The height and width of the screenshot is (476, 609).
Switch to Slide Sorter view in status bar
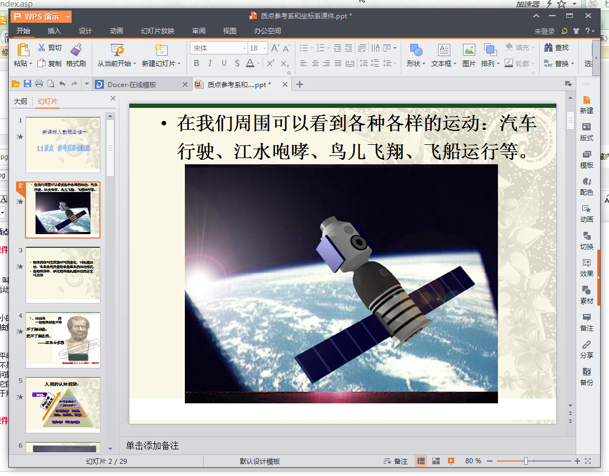(x=436, y=461)
